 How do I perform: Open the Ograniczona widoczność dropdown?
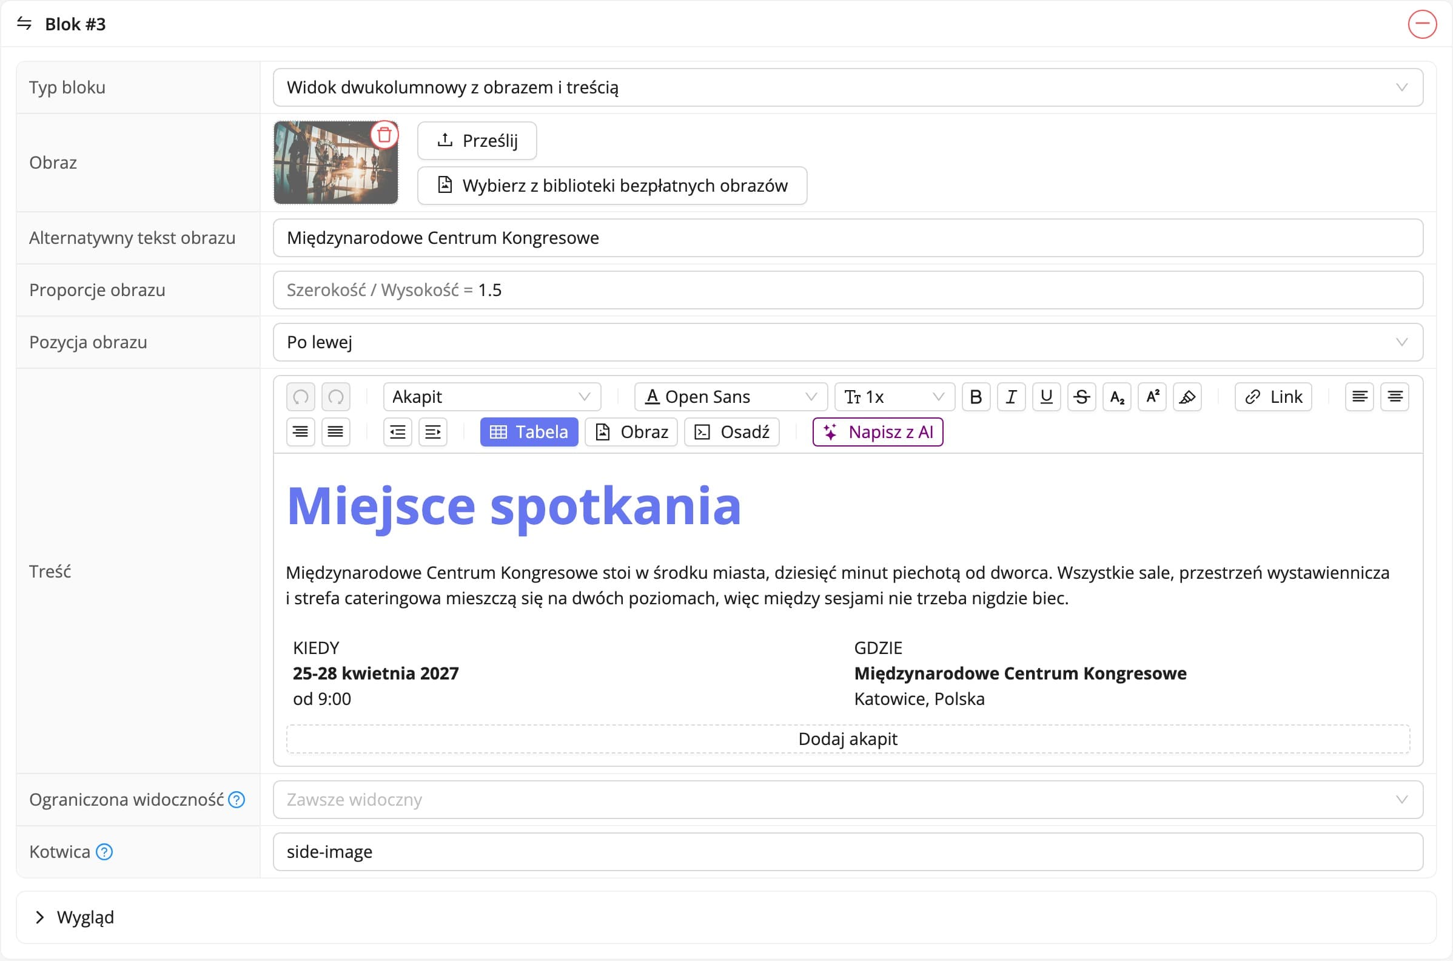(848, 800)
